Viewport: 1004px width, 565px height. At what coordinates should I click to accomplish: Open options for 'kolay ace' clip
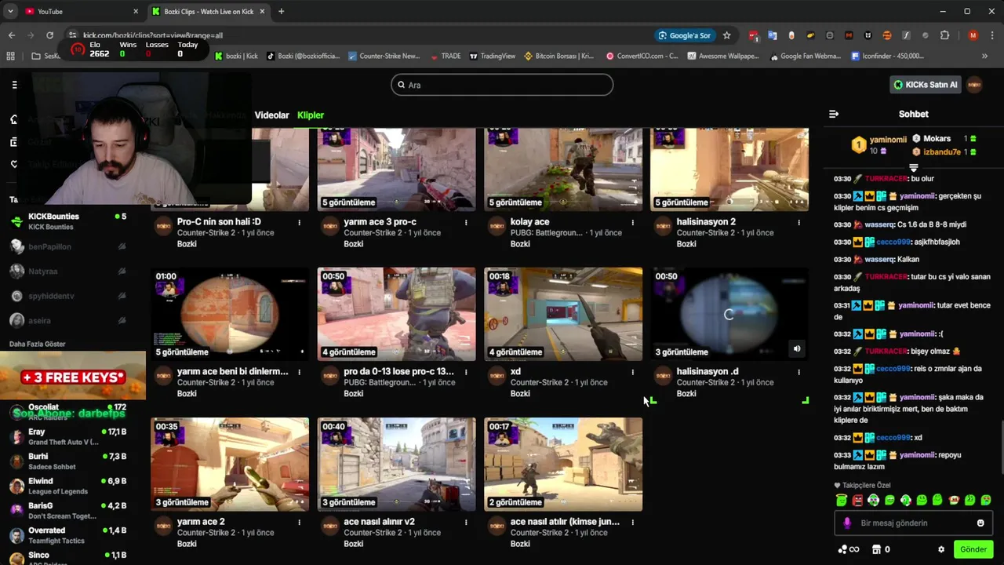click(632, 223)
